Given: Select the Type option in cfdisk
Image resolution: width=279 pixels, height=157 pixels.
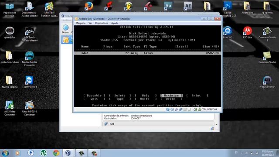Looking at the screenshot, I should [120, 99].
